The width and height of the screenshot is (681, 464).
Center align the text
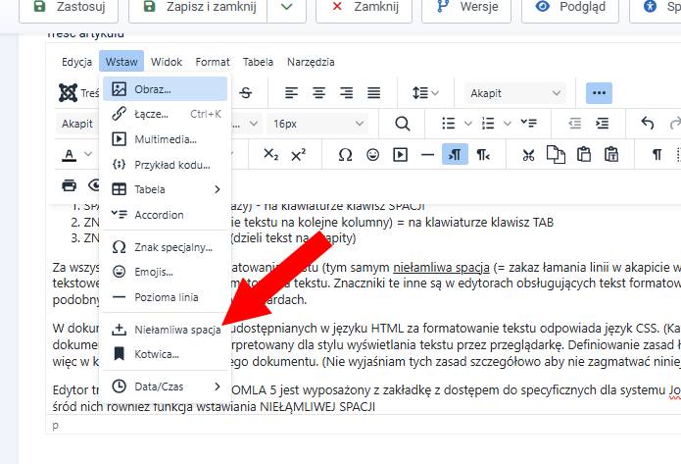pos(318,93)
